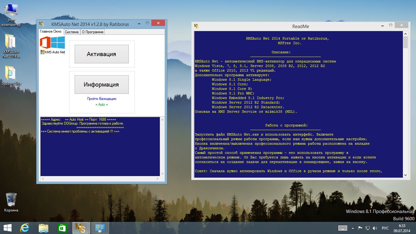Click the ReadMe scrollbar down arrow
This screenshot has width=416, height=234.
(405, 175)
